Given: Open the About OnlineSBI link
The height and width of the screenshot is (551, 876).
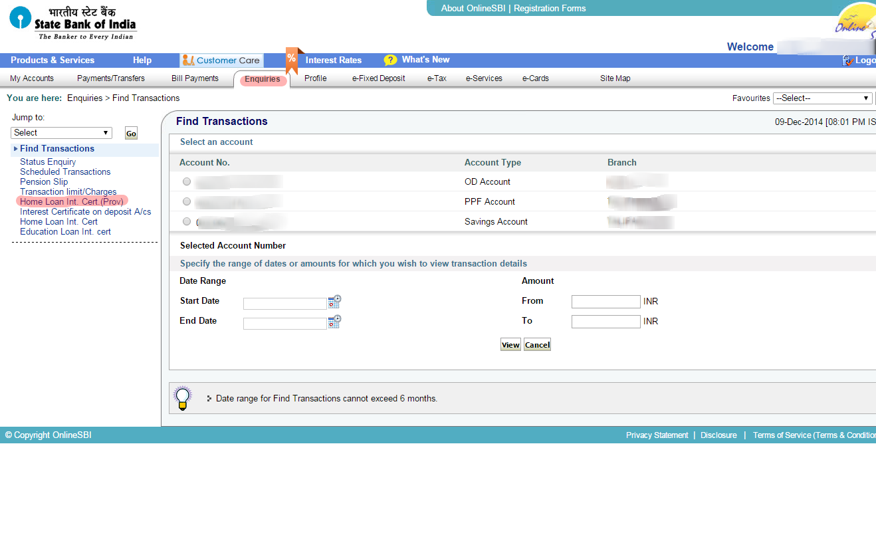Looking at the screenshot, I should (x=473, y=9).
